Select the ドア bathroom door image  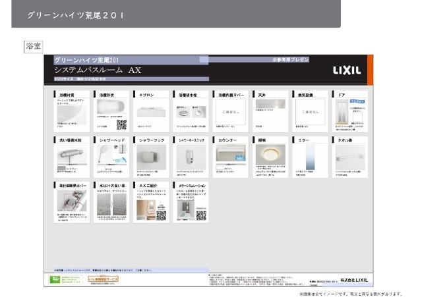(x=344, y=114)
